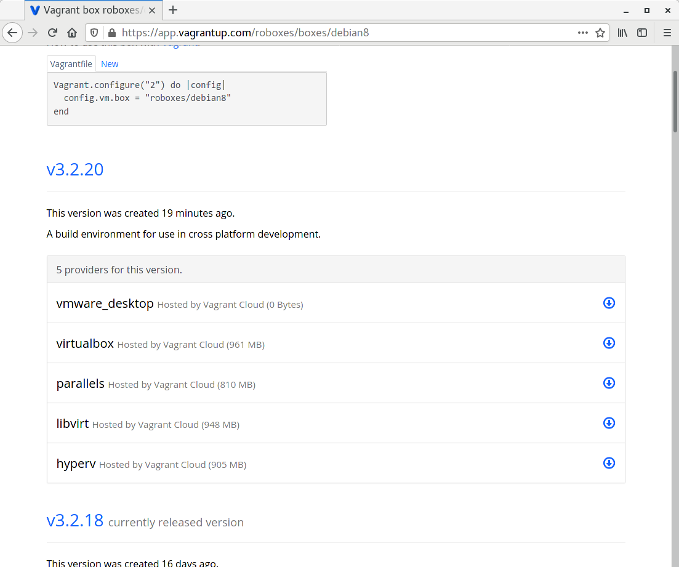The image size is (679, 567).
Task: Click the forward navigation arrow
Action: [x=33, y=33]
